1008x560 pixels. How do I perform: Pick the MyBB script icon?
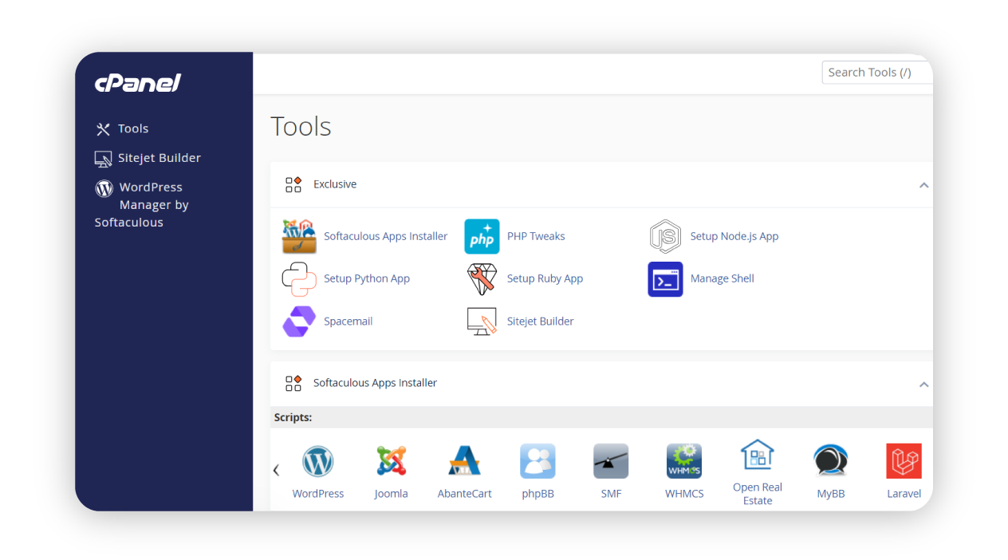pos(830,461)
